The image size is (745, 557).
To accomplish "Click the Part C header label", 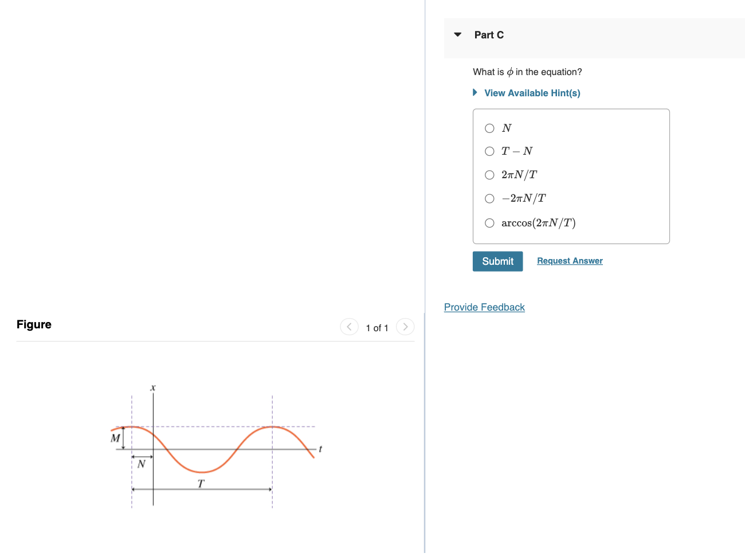I will pos(489,34).
